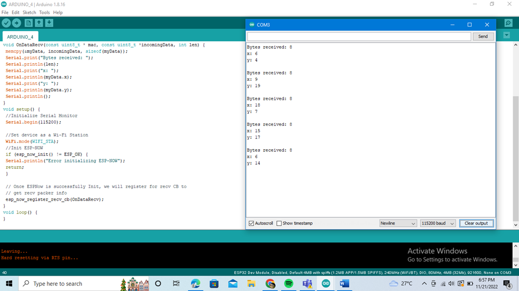
Task: Open the Newline line-ending dropdown
Action: (398, 223)
